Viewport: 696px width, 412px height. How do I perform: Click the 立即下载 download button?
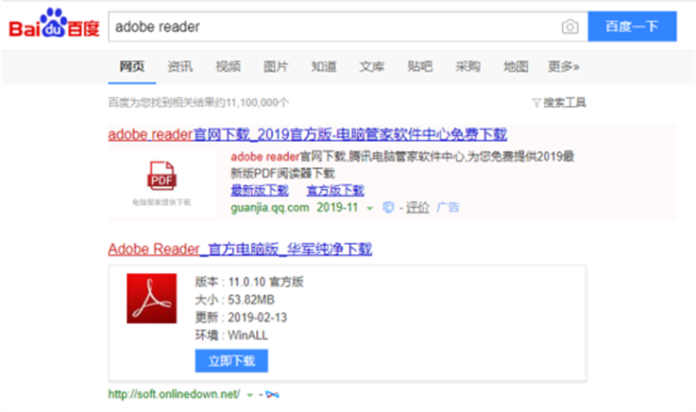coord(231,360)
